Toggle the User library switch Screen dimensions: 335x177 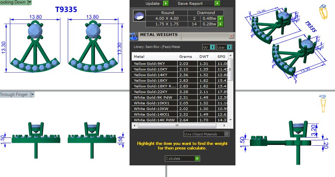pos(229,47)
